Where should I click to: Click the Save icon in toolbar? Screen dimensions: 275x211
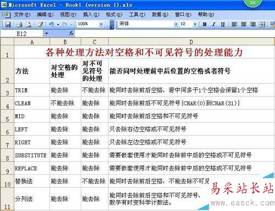point(8,24)
